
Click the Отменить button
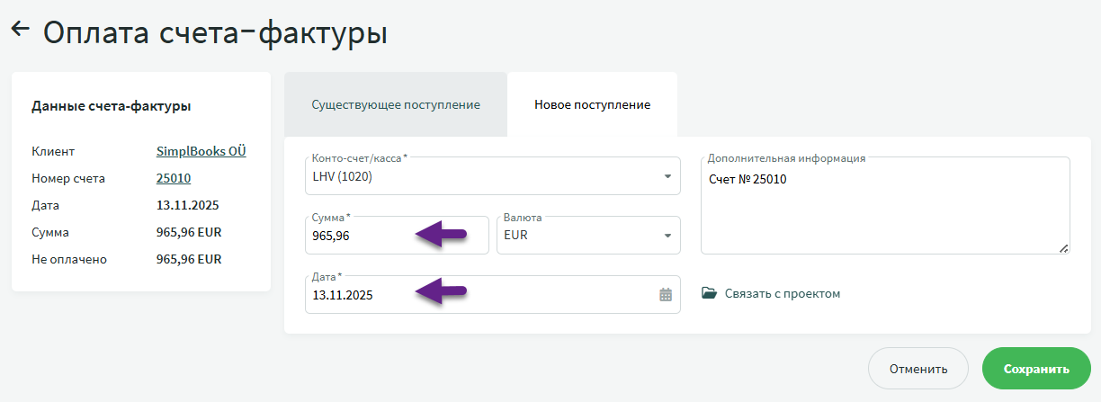[917, 369]
